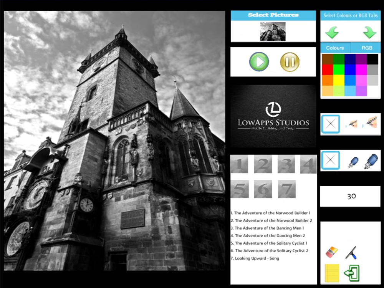The image size is (384, 288).
Task: Select number tile 6
Action: click(263, 189)
